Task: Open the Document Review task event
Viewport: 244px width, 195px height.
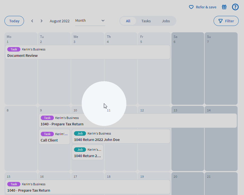Action: point(87,55)
